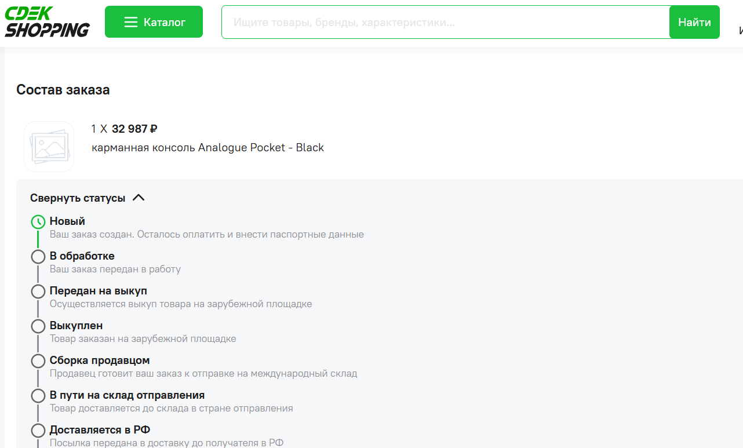Focus the product search input field
This screenshot has height=448, width=743.
click(445, 22)
